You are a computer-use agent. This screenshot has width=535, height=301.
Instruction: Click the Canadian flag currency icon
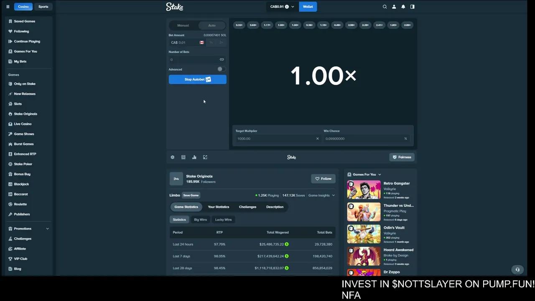pyautogui.click(x=202, y=43)
